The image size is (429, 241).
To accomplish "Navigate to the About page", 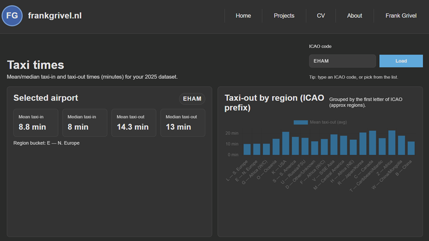I will (354, 16).
